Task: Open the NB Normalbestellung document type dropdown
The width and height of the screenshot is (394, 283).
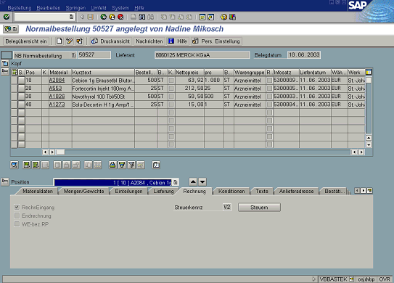Action: [73, 55]
